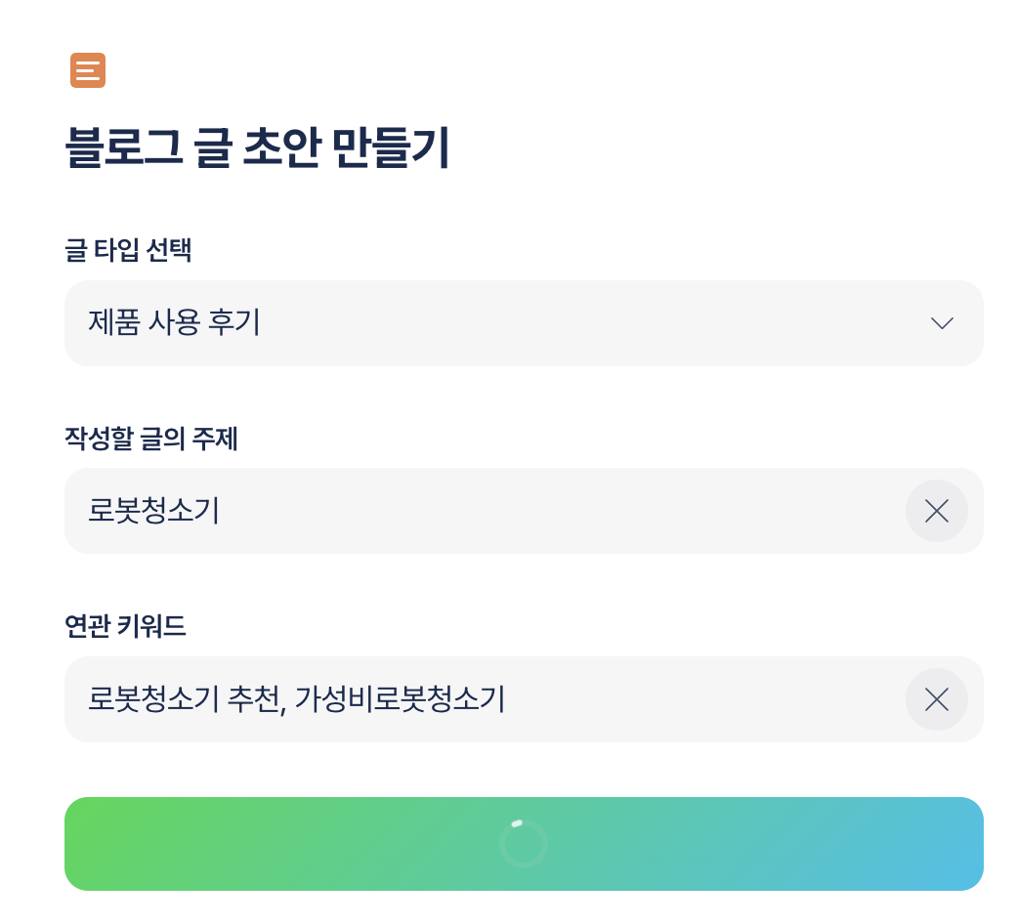Click the 연관 키워드 label text
This screenshot has height=924, width=1016.
125,626
